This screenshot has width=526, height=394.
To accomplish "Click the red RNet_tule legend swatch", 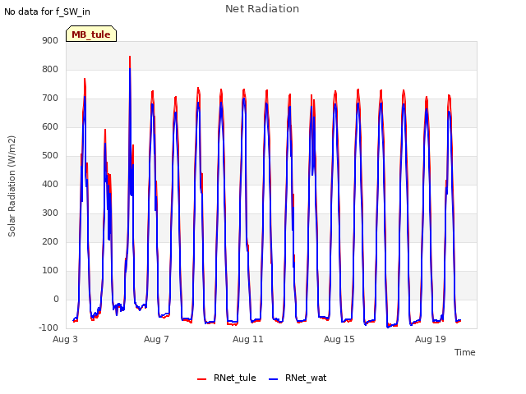I will click(x=201, y=379).
